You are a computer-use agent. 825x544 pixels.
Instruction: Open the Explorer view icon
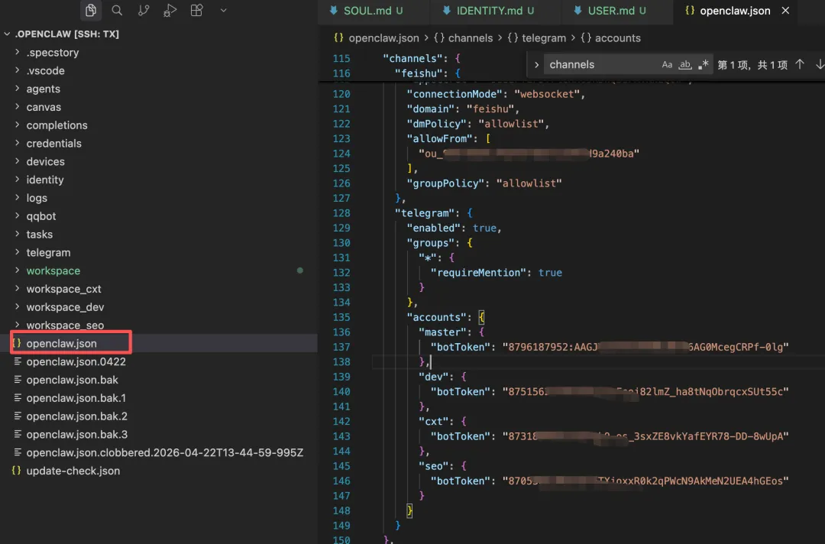91,11
